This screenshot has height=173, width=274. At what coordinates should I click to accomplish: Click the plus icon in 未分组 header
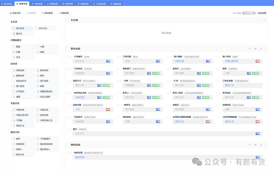click(x=264, y=20)
